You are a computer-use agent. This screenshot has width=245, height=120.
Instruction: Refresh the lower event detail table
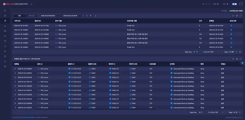(x=241, y=59)
